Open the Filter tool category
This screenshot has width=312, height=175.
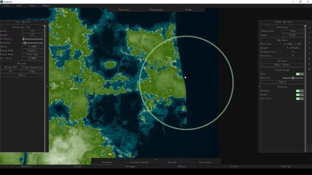[234, 166]
